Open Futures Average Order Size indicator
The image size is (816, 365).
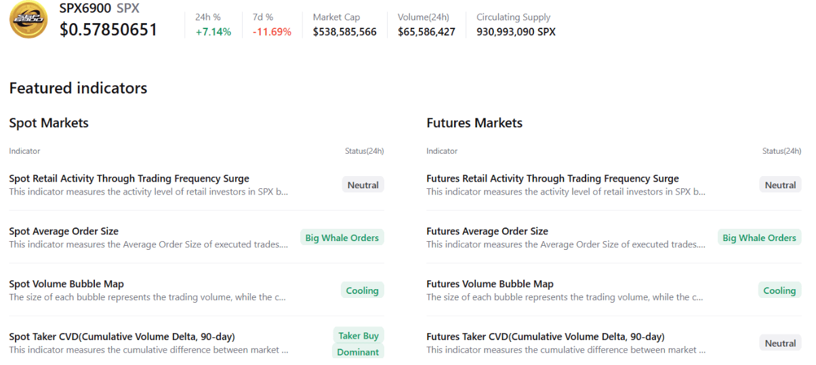tap(487, 232)
